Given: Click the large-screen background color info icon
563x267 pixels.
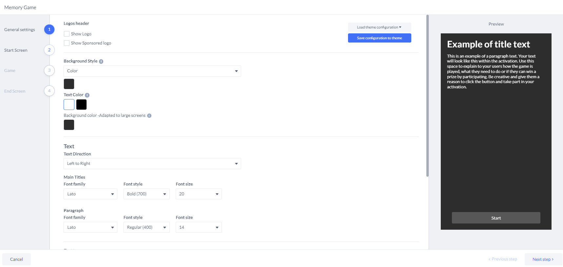Looking at the screenshot, I should click(x=149, y=116).
